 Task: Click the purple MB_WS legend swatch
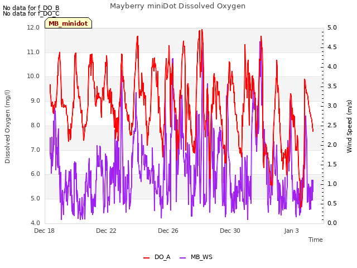pyautogui.click(x=183, y=257)
